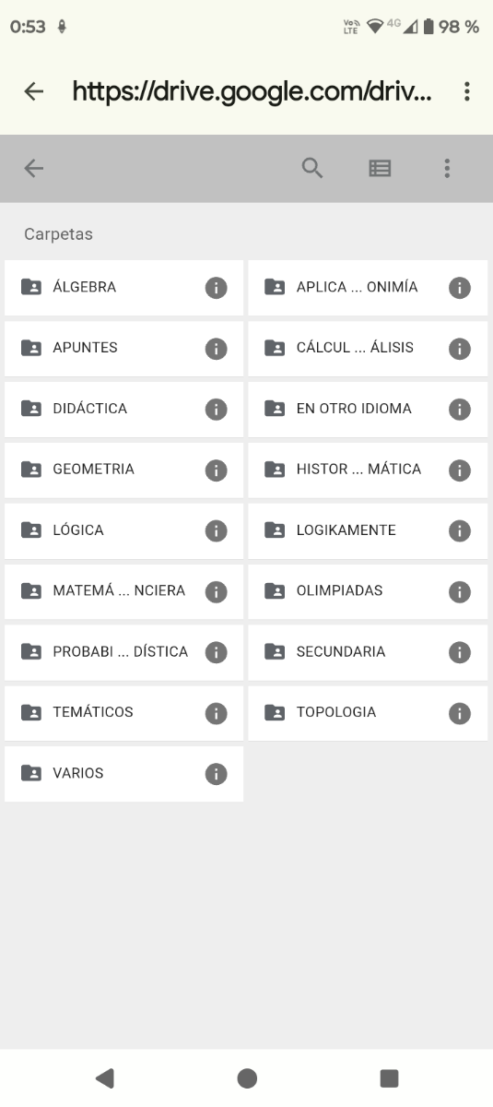Tap the gray toolbar back arrow
This screenshot has width=493, height=1107.
coord(34,168)
